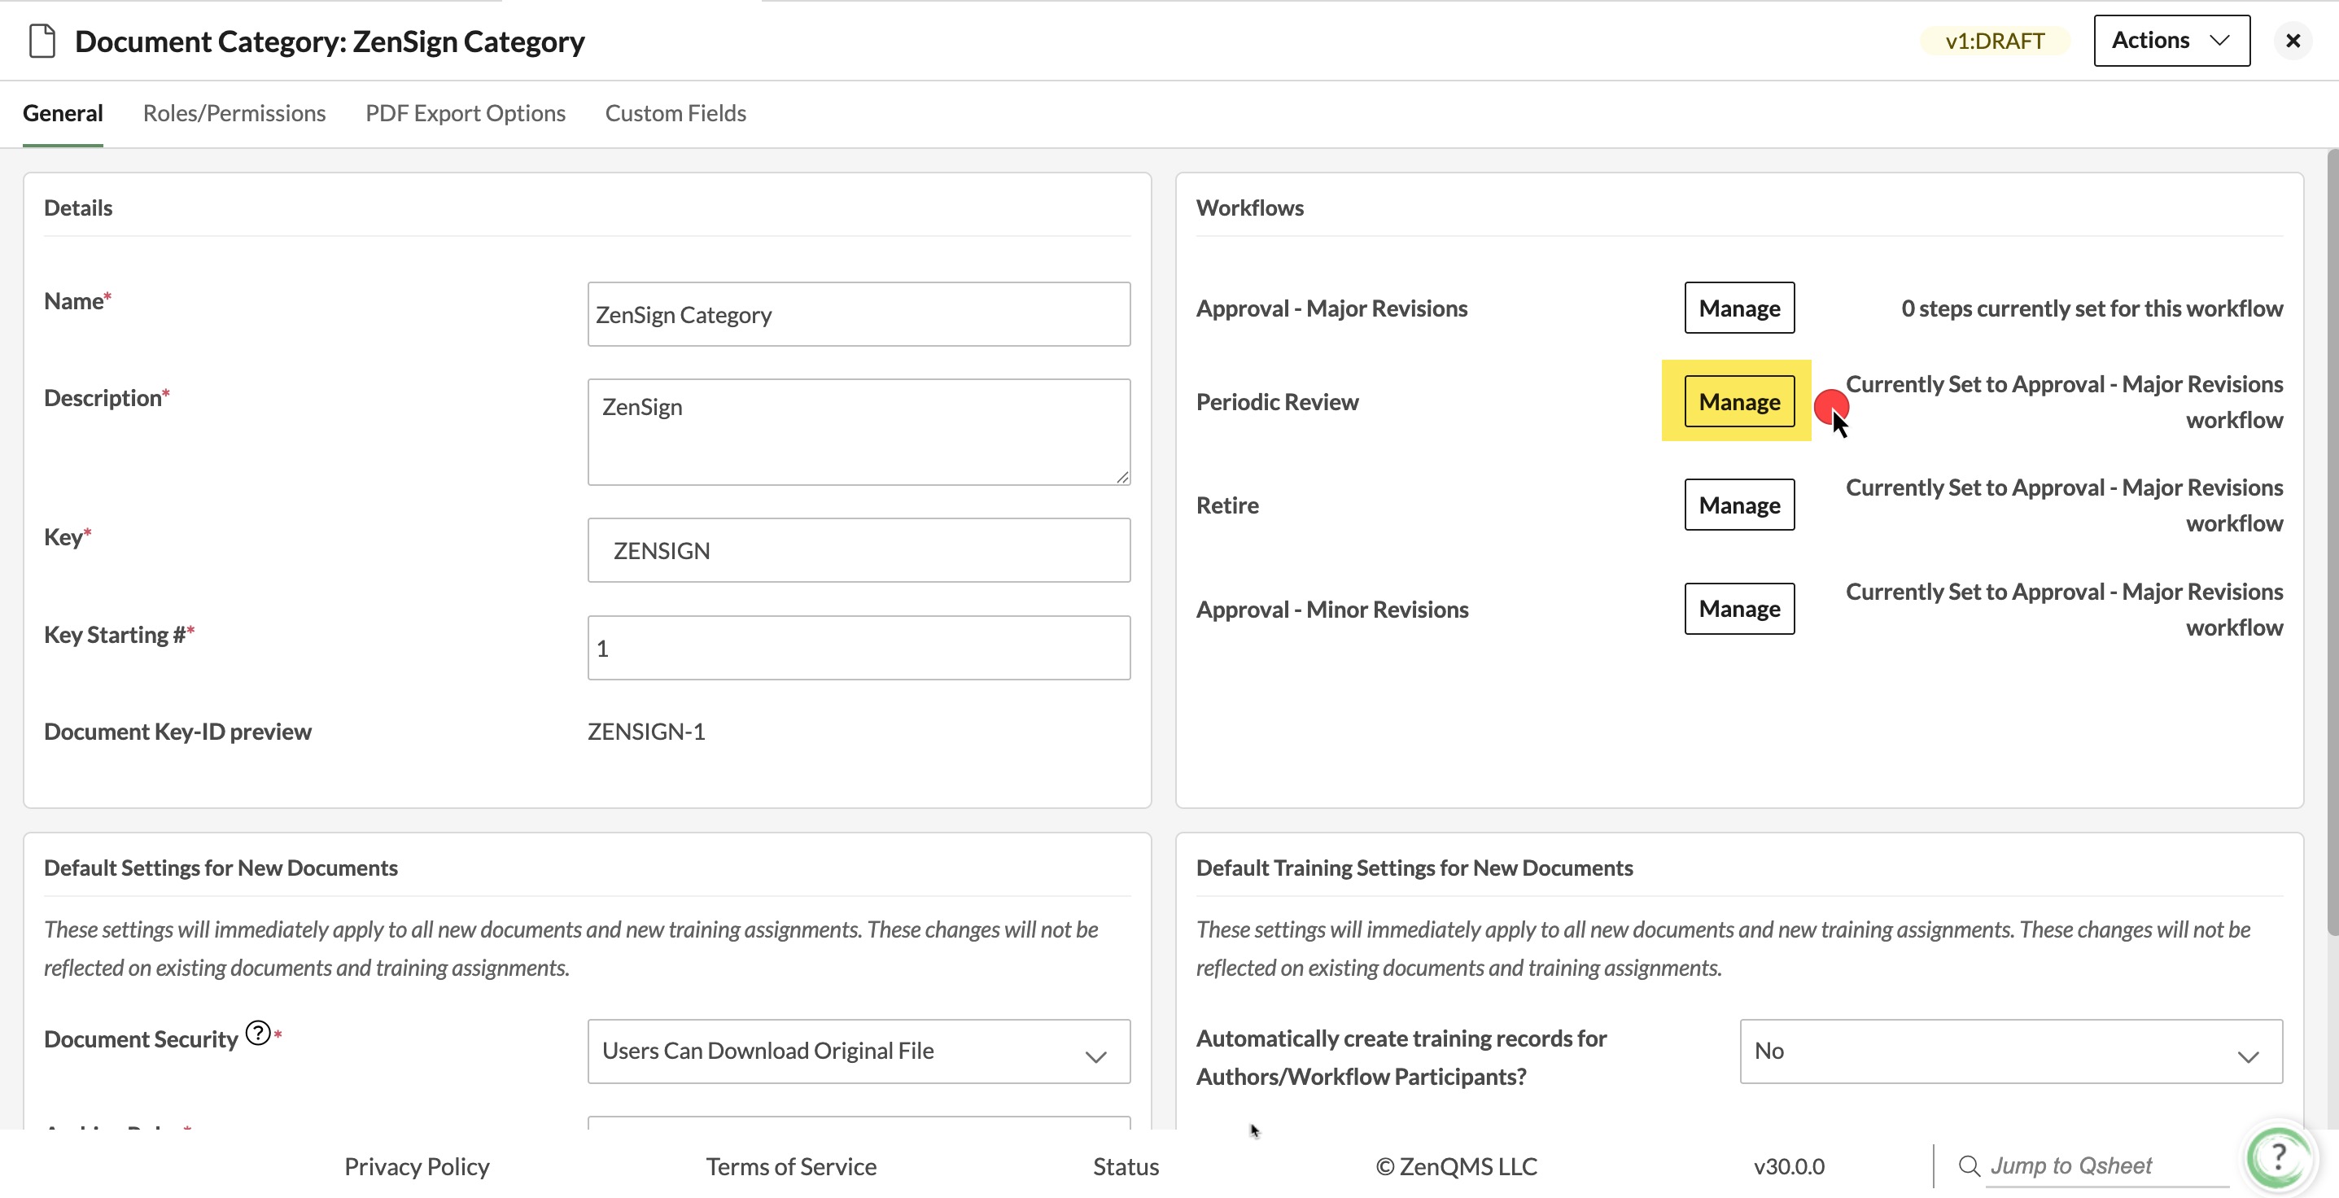Open the circular help widget
Screen dimensions: 2339x1198
point(2278,1158)
